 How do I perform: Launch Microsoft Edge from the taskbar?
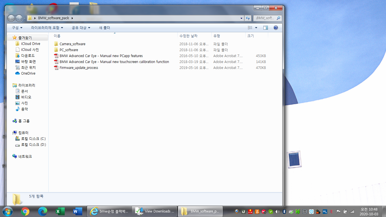coord(43,211)
